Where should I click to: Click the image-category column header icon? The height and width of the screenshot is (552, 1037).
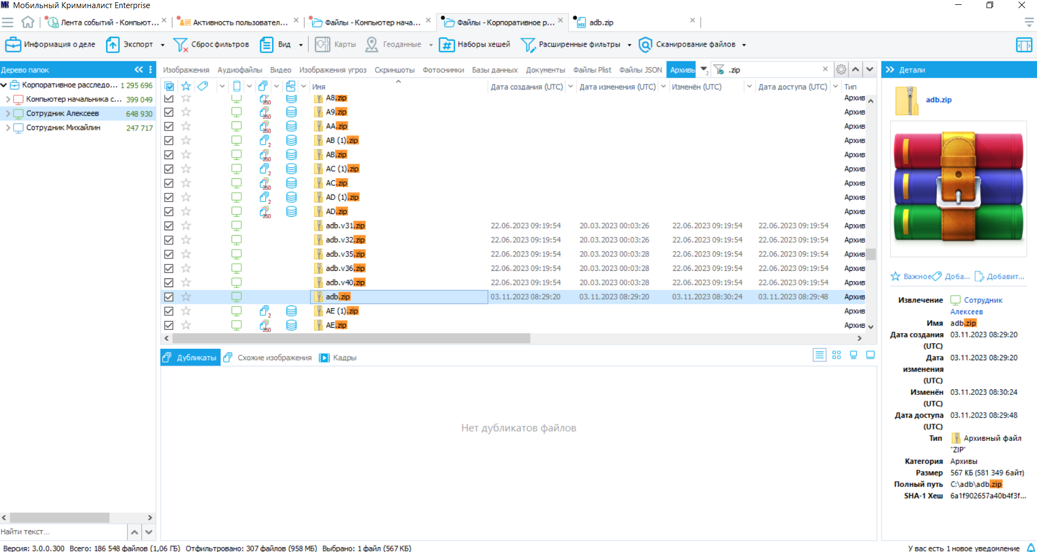291,86
